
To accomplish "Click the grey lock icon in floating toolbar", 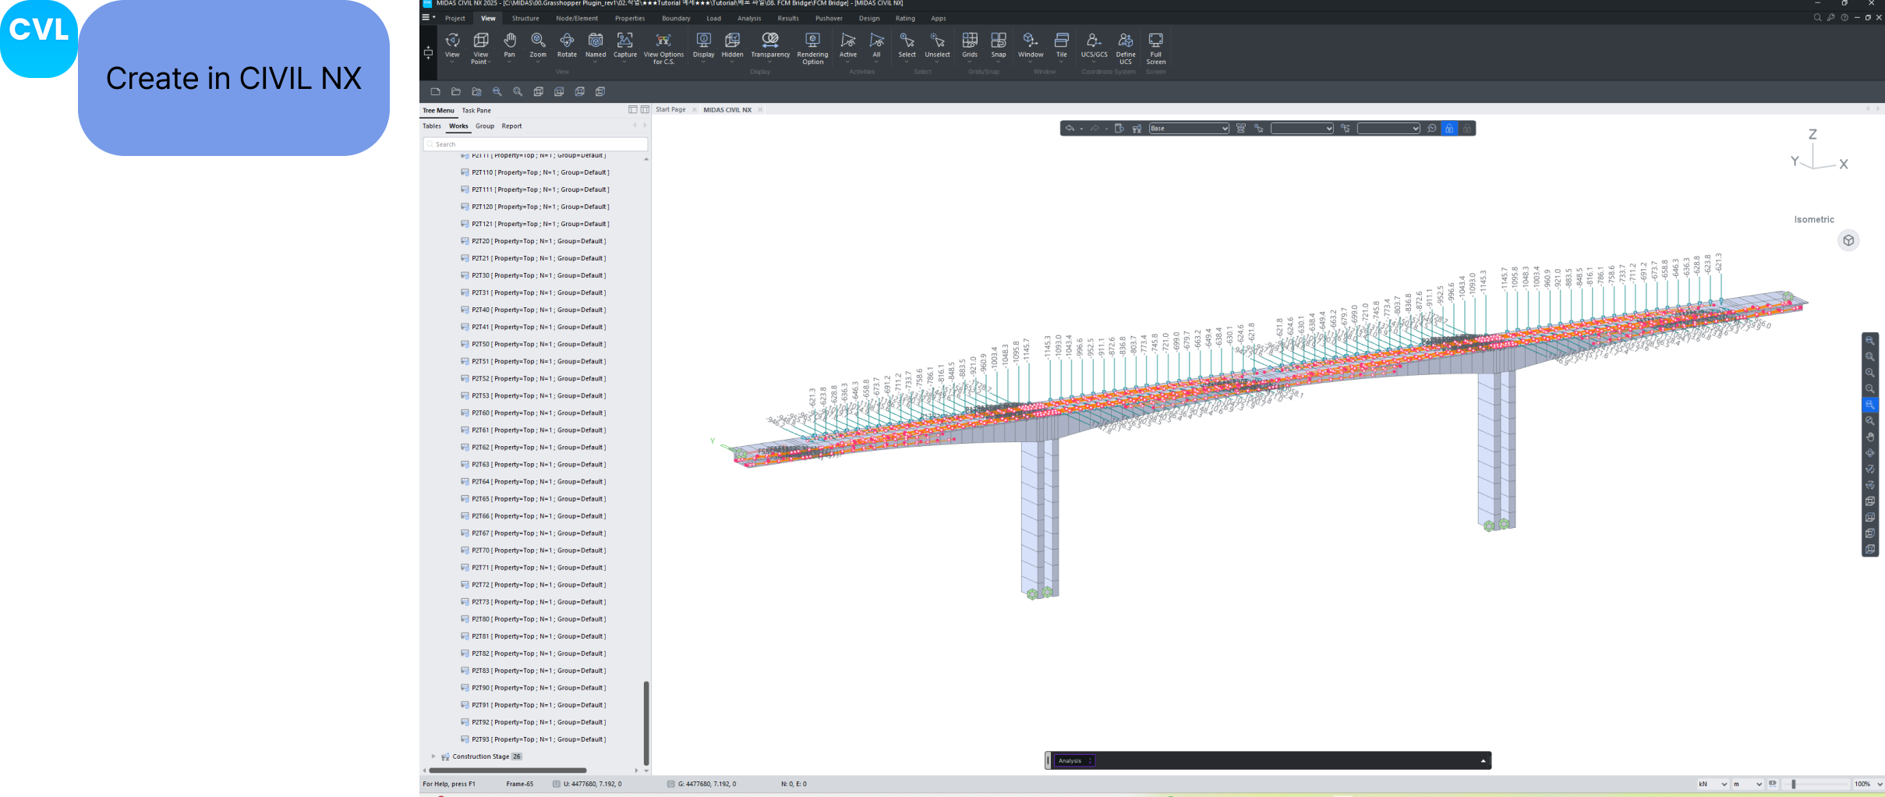I will [x=1466, y=129].
